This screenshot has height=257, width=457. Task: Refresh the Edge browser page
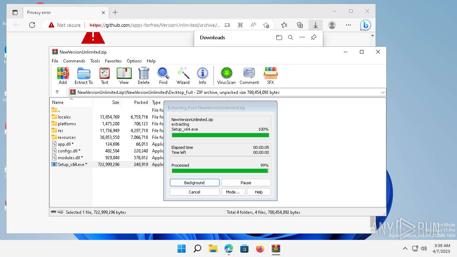(32, 25)
